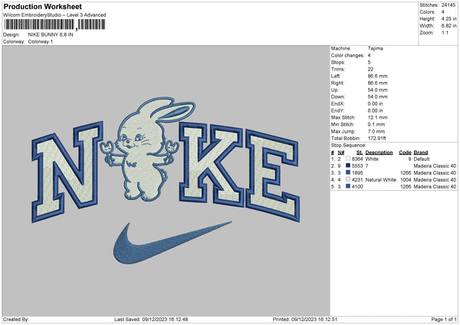Click the letter E in the embroidery design
The width and height of the screenshot is (460, 325).
[x=273, y=176]
